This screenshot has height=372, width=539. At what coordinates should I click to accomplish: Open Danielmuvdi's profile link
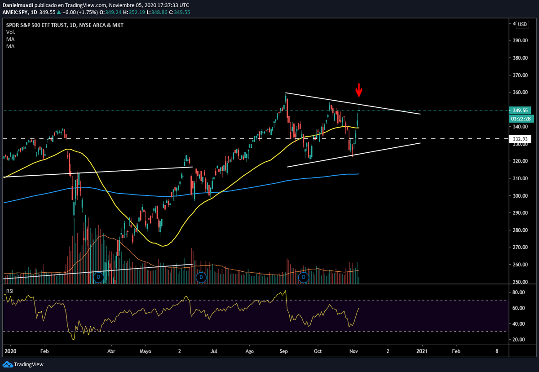coord(19,5)
